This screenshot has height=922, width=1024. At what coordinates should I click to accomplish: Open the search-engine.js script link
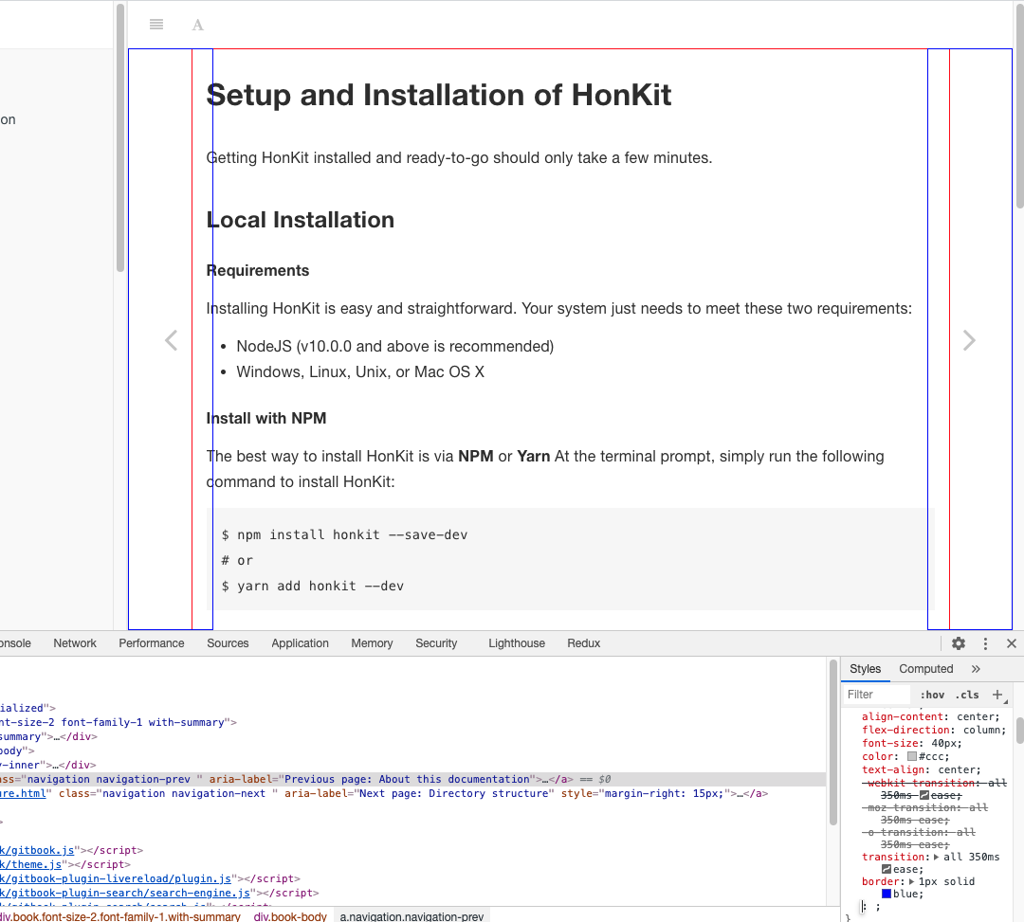[x=123, y=893]
